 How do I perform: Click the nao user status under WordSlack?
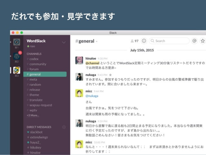31,46
